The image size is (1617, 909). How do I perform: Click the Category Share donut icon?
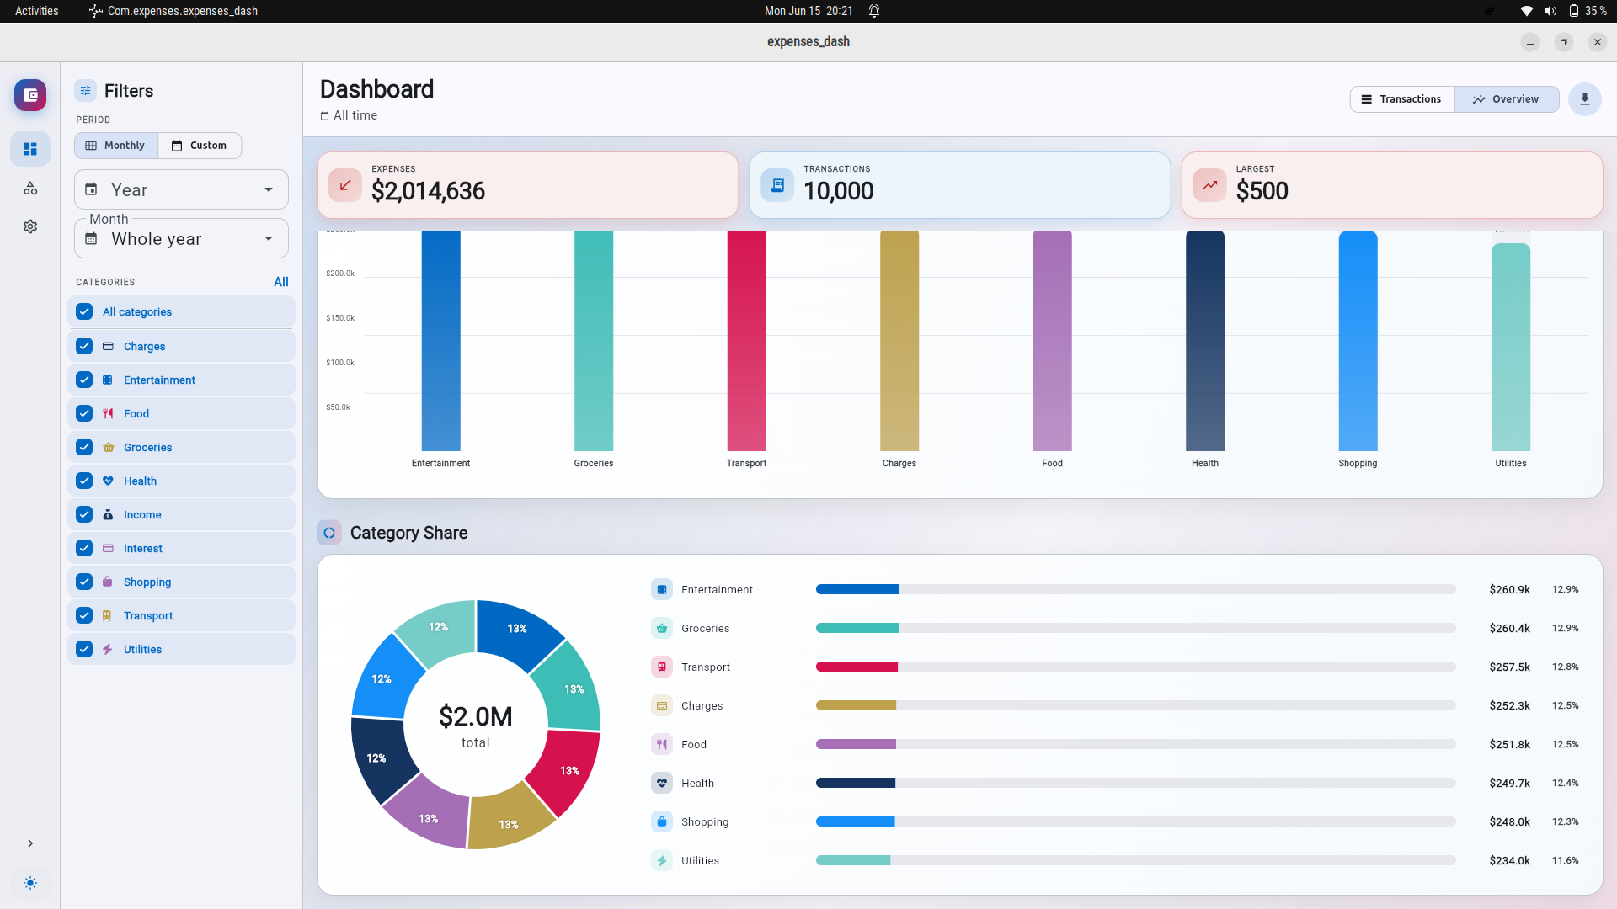coord(329,533)
